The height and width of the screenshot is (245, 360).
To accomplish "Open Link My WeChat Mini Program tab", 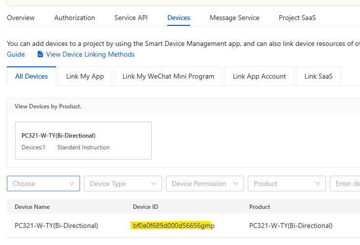I will [x=168, y=76].
